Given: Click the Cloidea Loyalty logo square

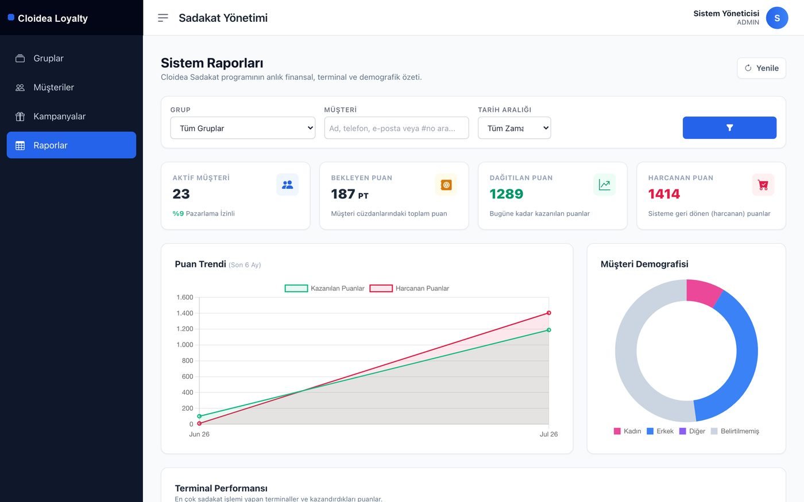Looking at the screenshot, I should 11,17.
